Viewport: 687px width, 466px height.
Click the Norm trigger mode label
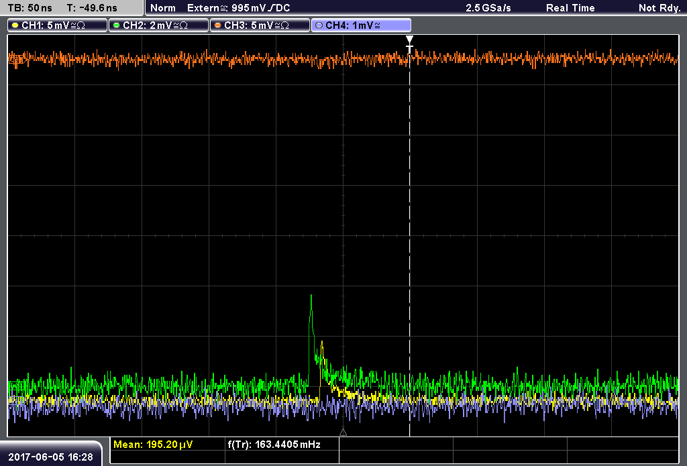point(163,8)
